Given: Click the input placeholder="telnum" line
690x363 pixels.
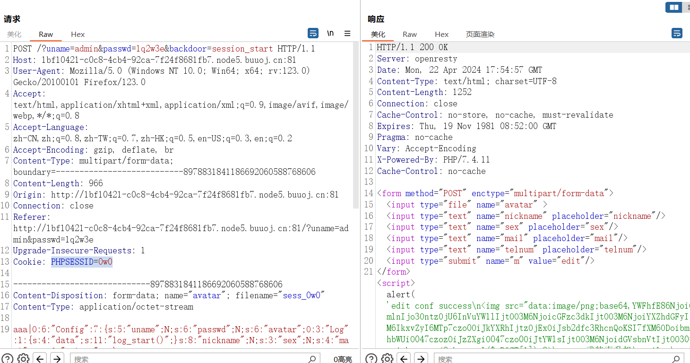Looking at the screenshot, I should coord(516,250).
